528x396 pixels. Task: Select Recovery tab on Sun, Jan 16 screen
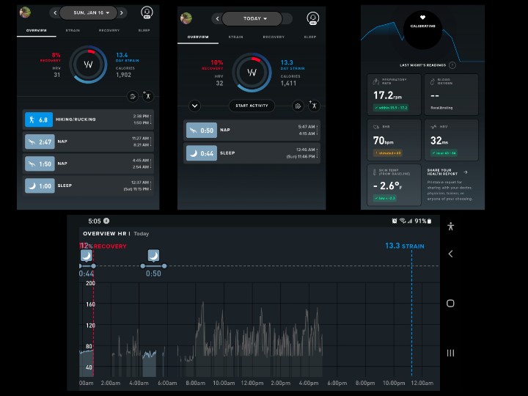click(x=109, y=30)
